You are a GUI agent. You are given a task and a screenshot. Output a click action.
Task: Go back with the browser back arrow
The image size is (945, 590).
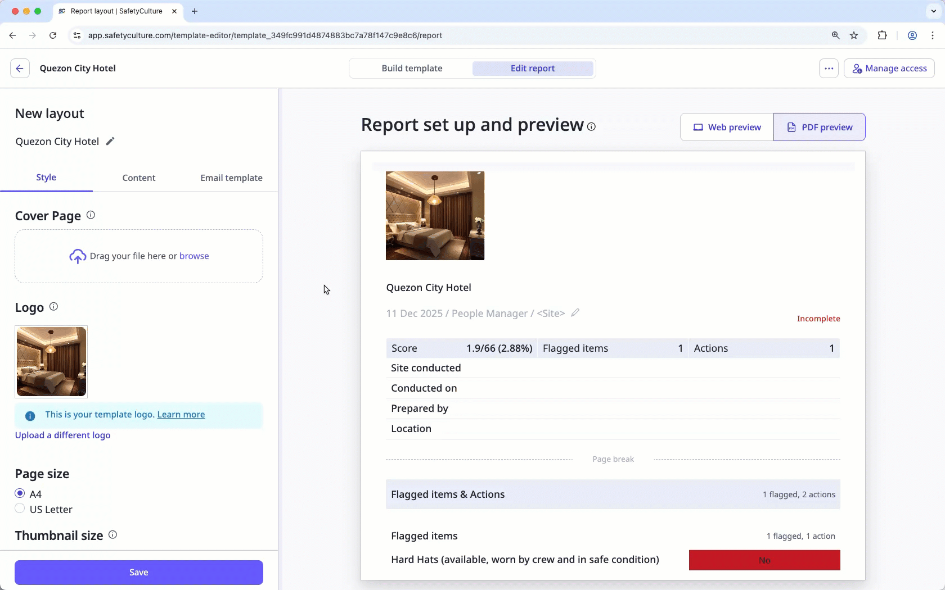12,35
